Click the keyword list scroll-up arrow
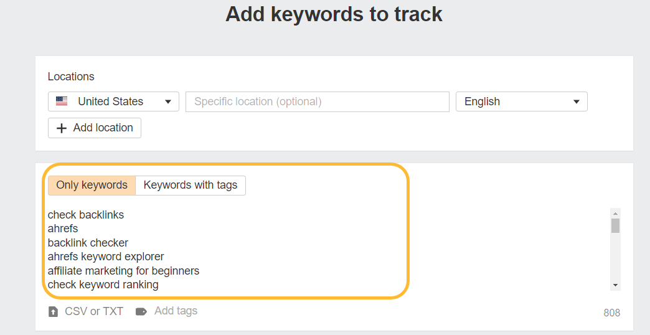 coord(615,214)
